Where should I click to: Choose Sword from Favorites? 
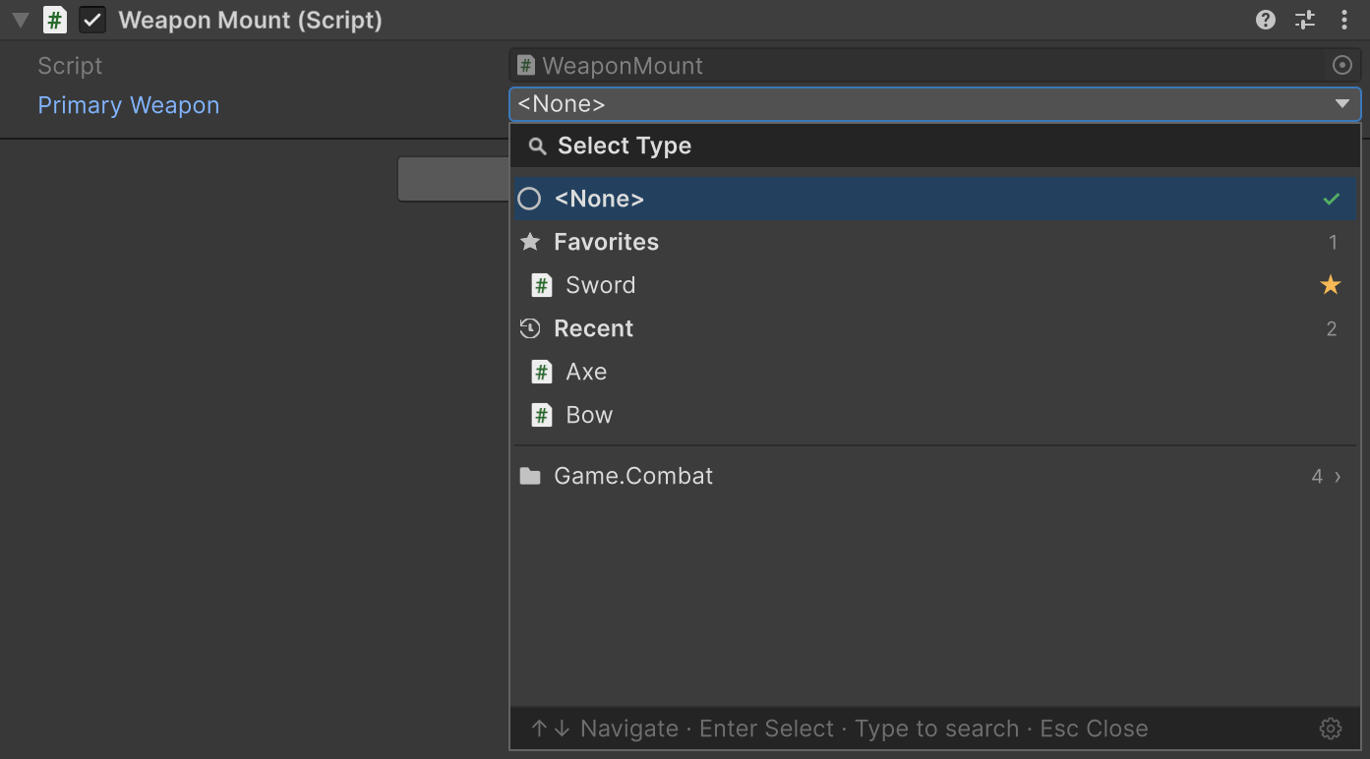click(x=935, y=285)
